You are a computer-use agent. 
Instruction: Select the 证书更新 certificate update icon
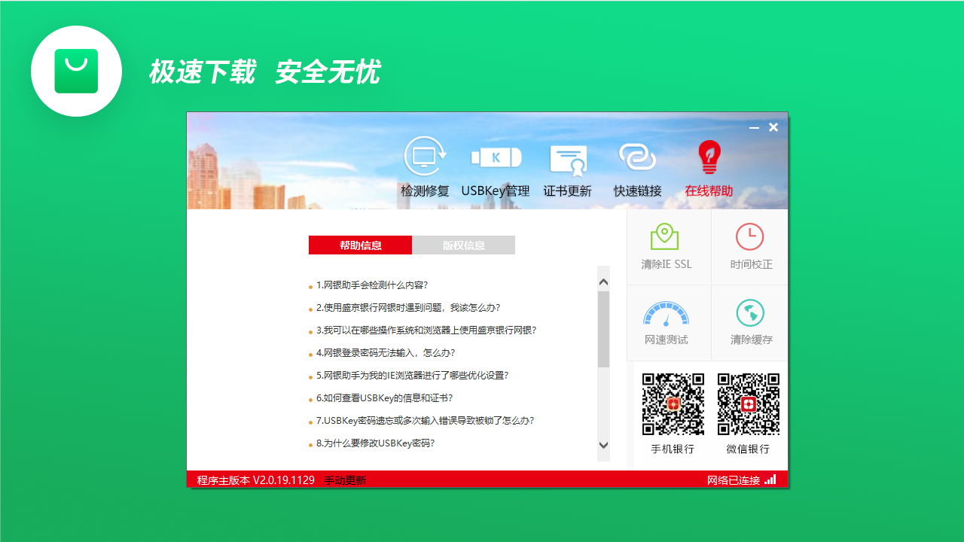pyautogui.click(x=567, y=167)
